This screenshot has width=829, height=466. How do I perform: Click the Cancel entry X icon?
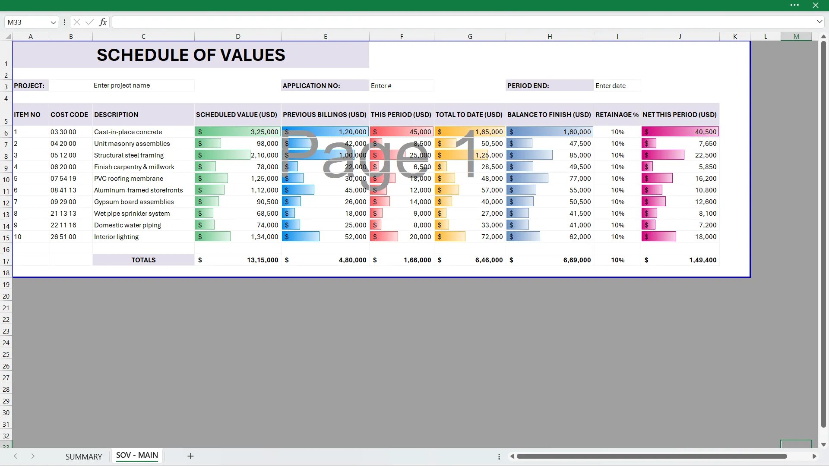point(77,22)
